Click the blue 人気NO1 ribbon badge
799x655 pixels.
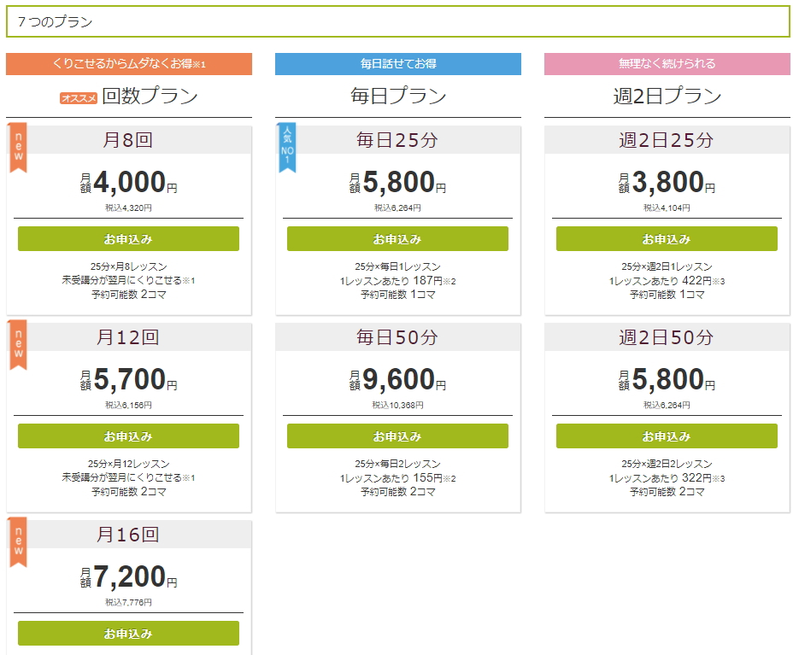pos(287,148)
